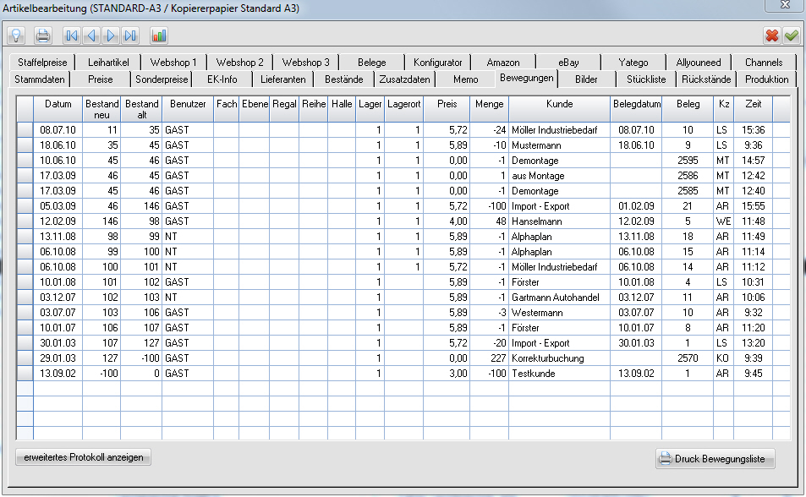Click customer cell Hanselmann

tap(559, 221)
